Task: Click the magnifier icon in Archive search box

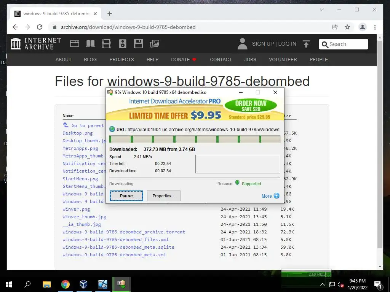Action: [x=325, y=44]
